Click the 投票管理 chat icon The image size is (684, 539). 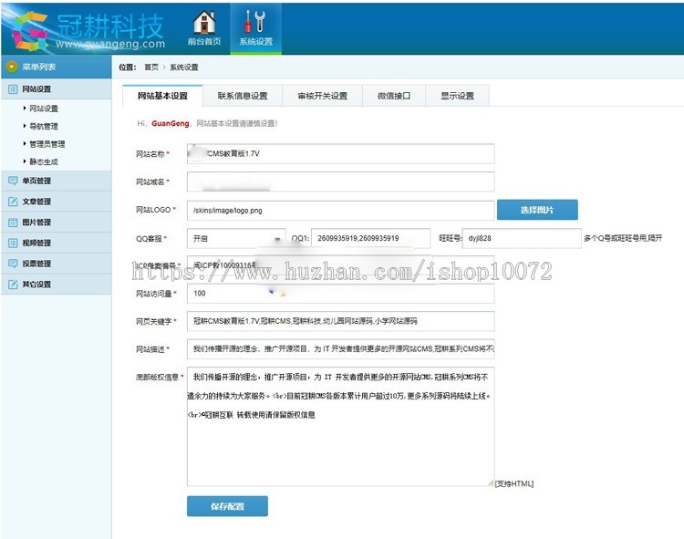(x=13, y=264)
